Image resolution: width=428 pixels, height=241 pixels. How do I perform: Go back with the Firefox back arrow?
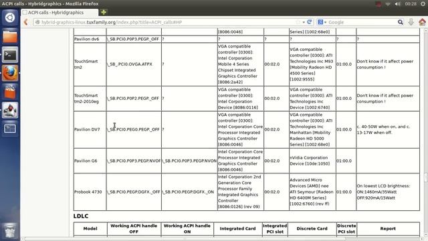(26, 22)
